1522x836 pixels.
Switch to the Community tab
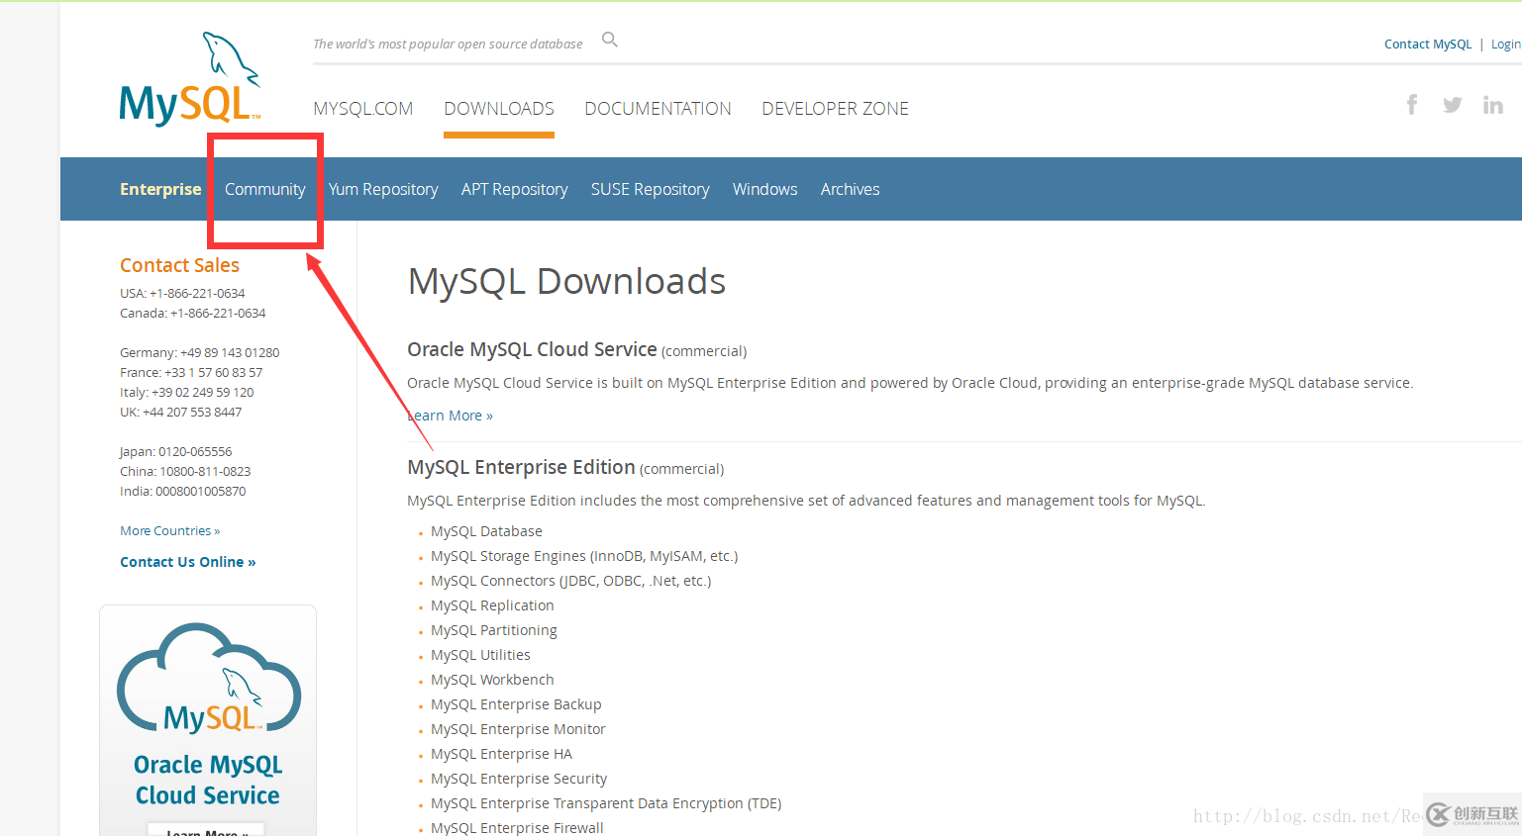264,189
